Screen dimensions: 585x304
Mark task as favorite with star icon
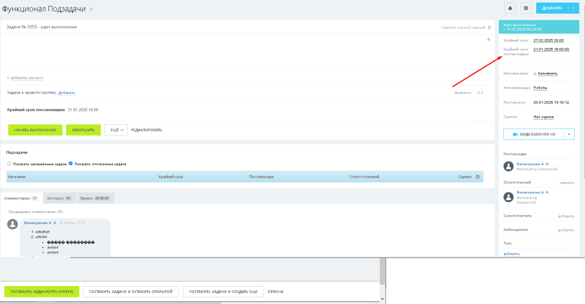click(x=488, y=39)
